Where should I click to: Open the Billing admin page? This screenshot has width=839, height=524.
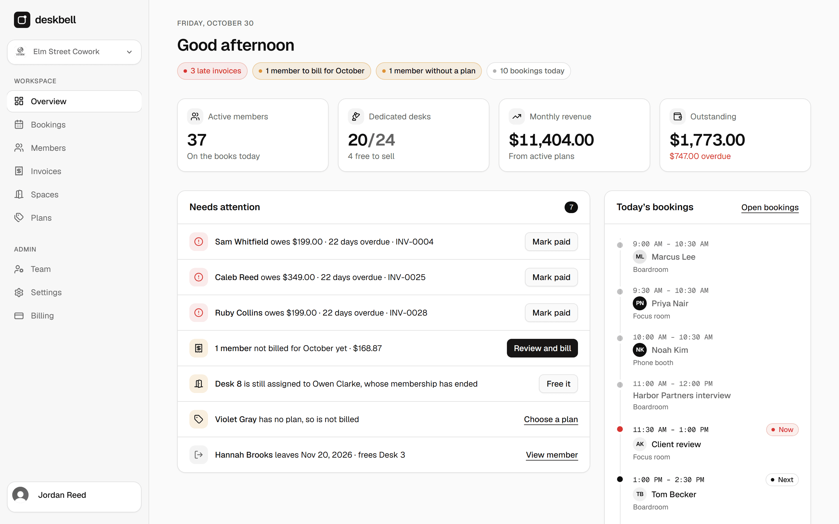pos(74,316)
